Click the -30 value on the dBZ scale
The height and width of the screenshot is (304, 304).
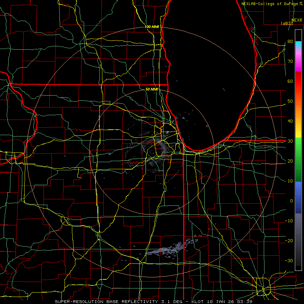(x=289, y=260)
